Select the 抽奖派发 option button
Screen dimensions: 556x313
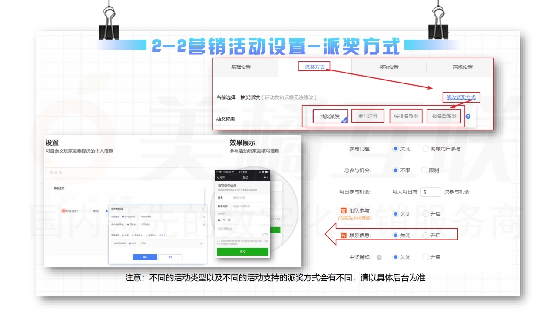[x=331, y=116]
